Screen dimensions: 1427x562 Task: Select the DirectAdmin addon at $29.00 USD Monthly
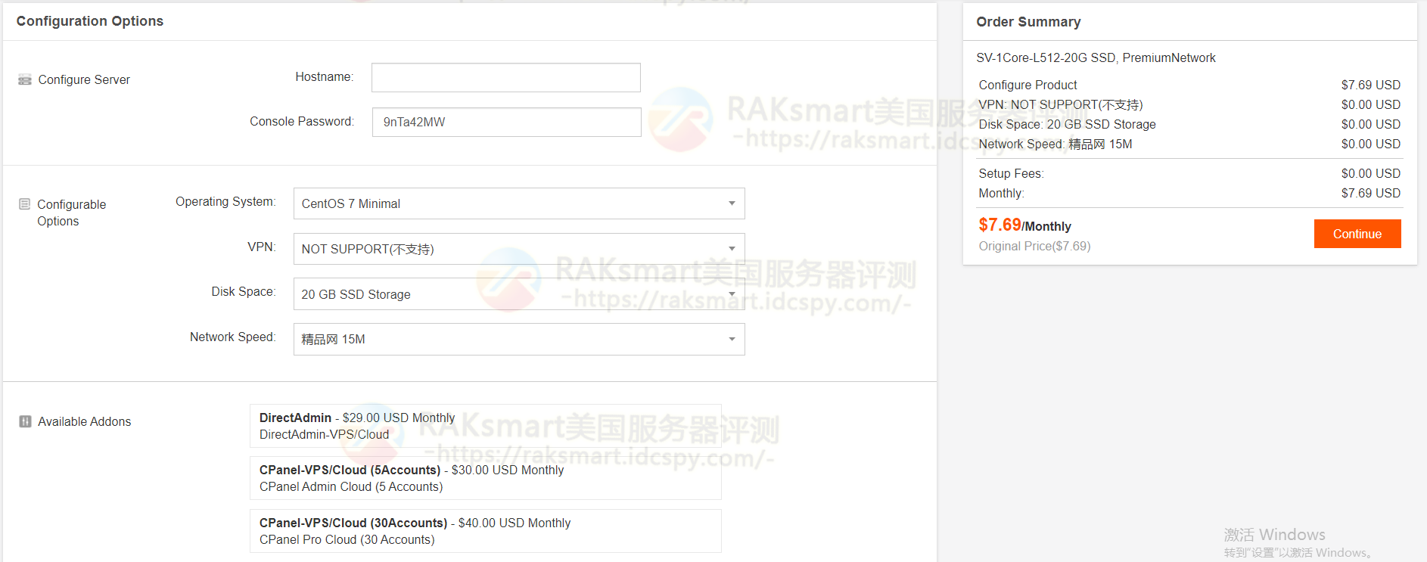coord(485,426)
